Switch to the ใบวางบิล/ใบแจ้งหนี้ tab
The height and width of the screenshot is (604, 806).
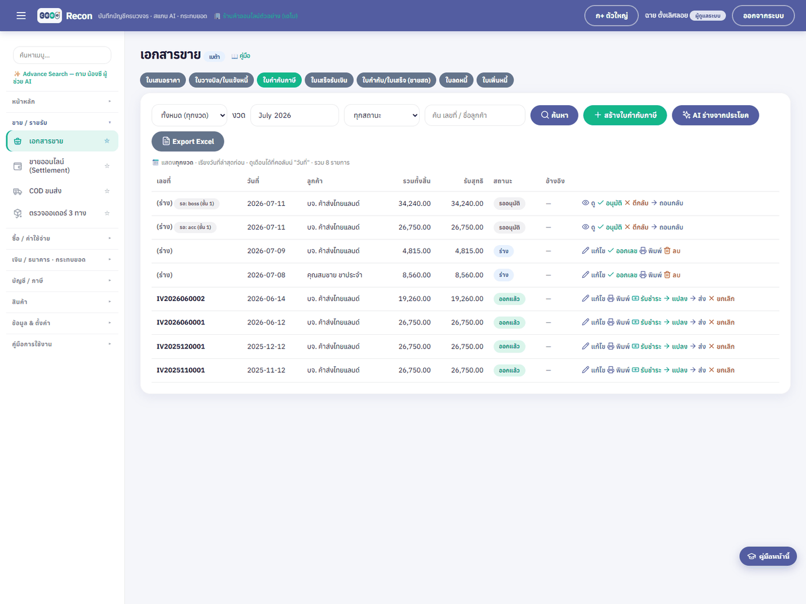[x=222, y=80]
